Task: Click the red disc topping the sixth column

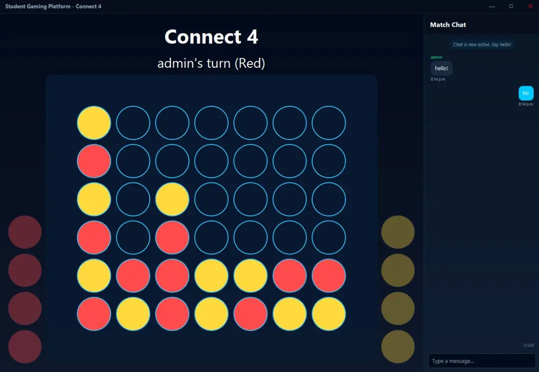Action: click(x=290, y=276)
